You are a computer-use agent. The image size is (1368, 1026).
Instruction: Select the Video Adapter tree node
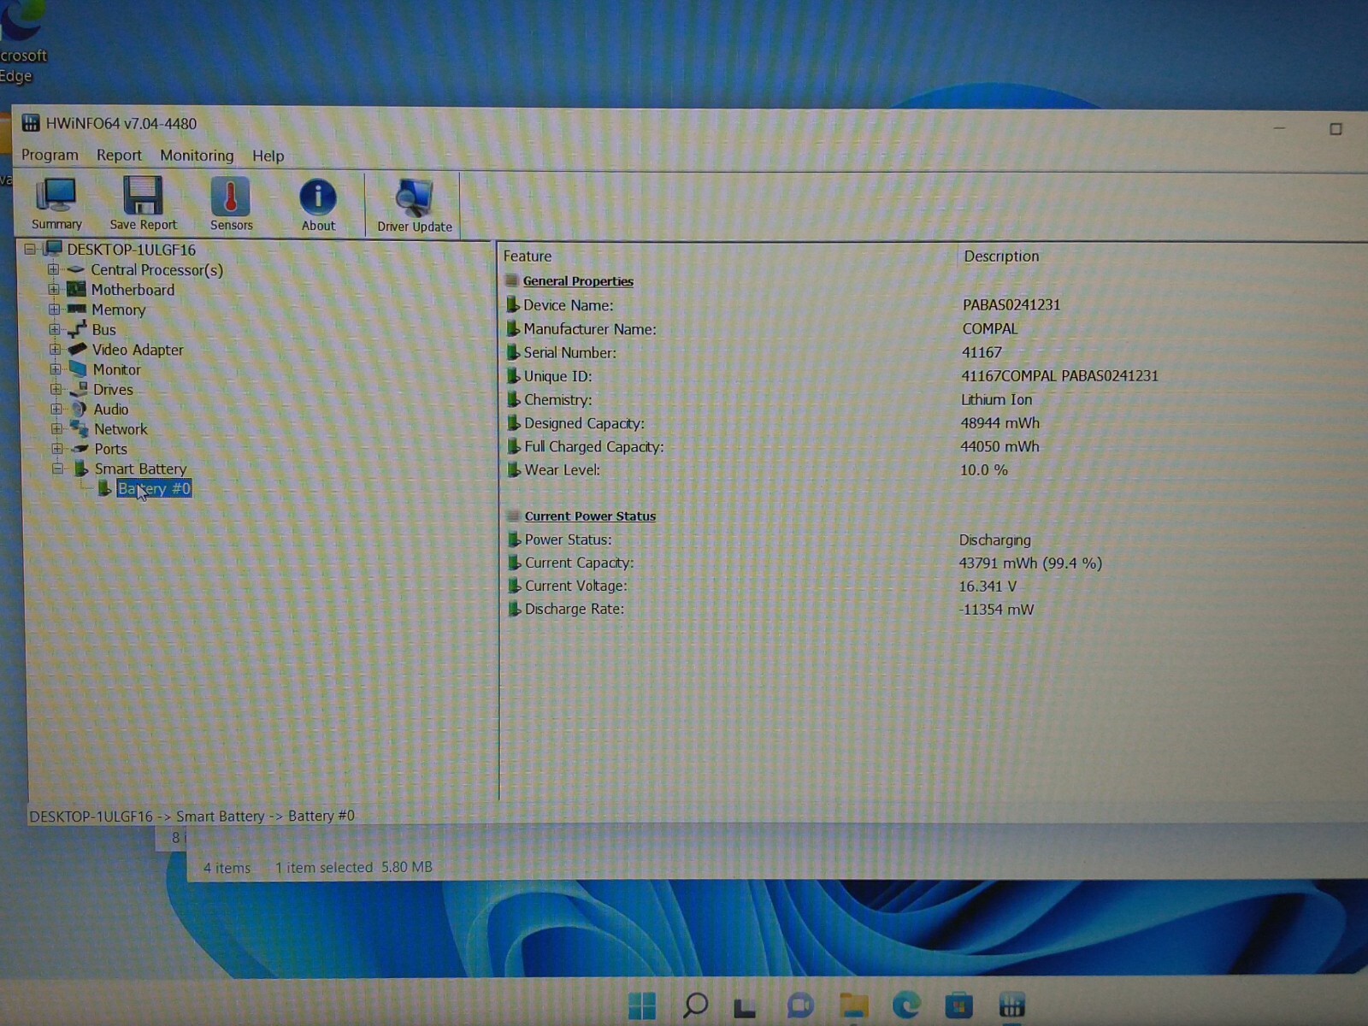(138, 350)
